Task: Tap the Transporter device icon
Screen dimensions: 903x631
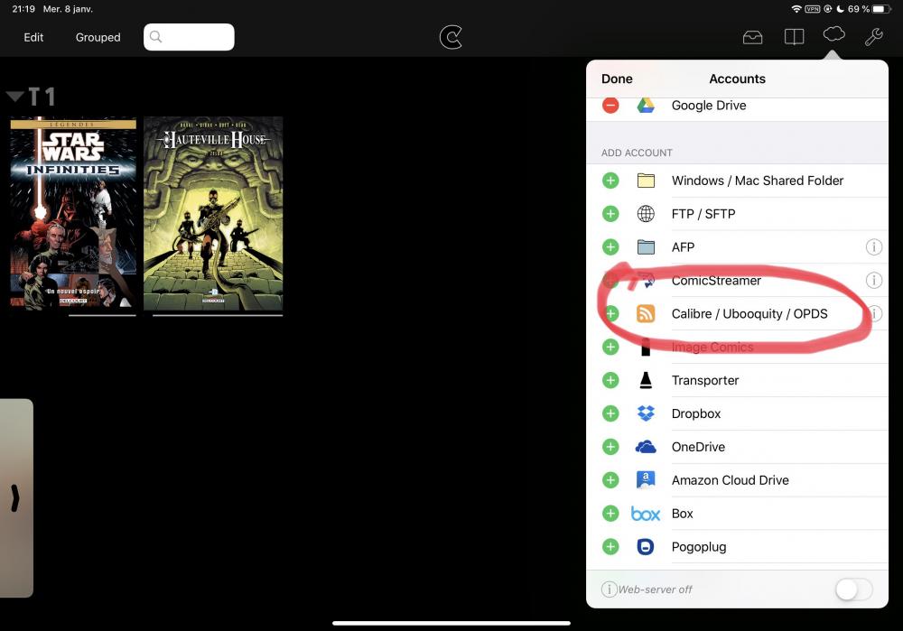Action: [646, 380]
